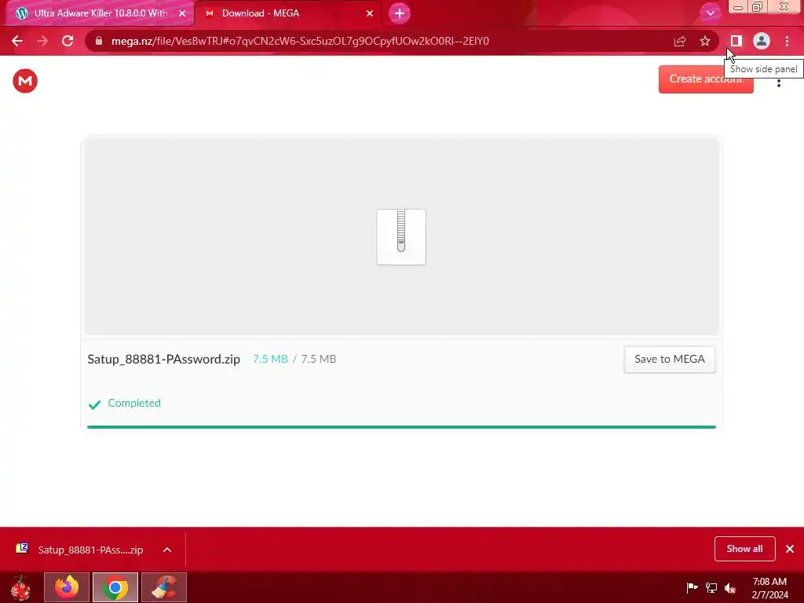Open the Chrome profile avatar

[762, 41]
